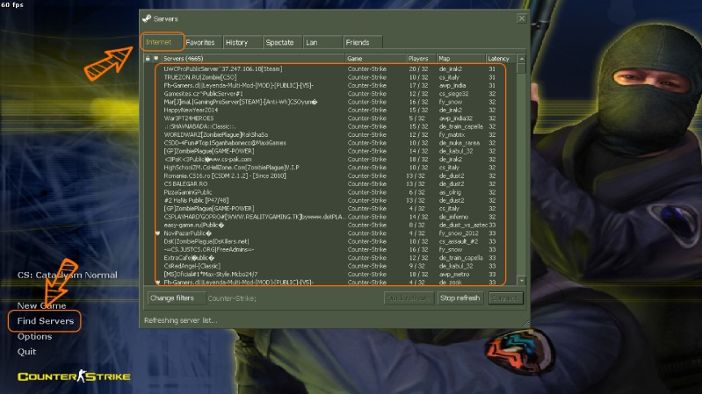This screenshot has width=702, height=394.
Task: Click the resize grip at the window corner
Action: point(525,324)
